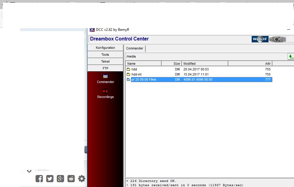Select the hdd-int directory row

pyautogui.click(x=199, y=74)
